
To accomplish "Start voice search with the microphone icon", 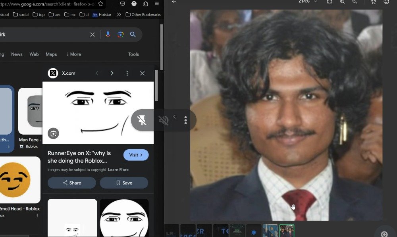I will [x=108, y=35].
